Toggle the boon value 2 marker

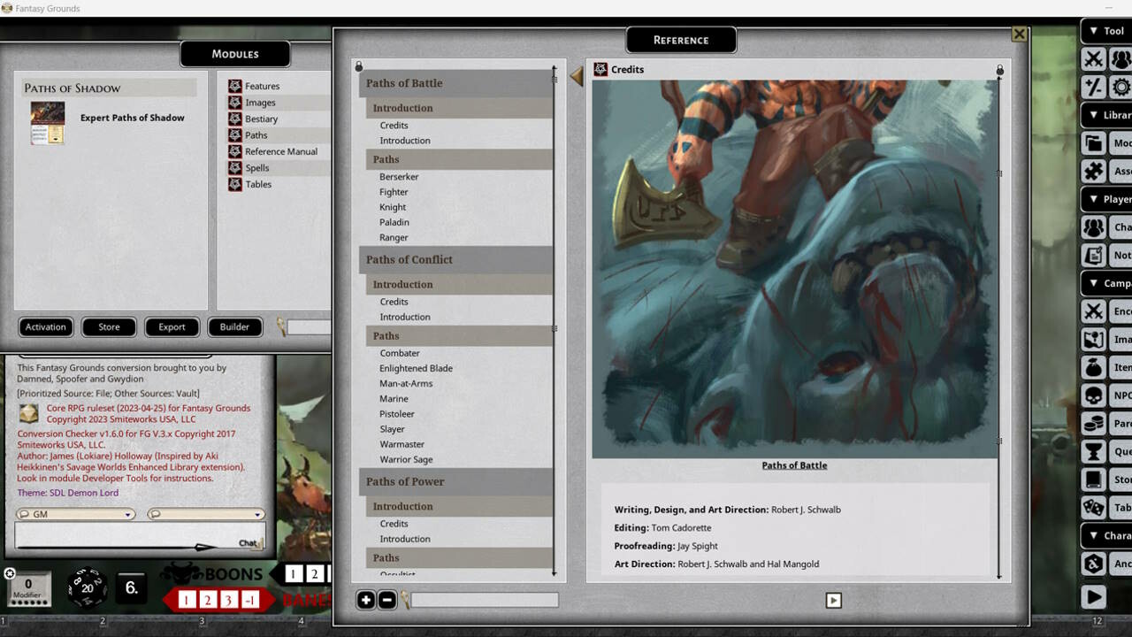coord(314,573)
